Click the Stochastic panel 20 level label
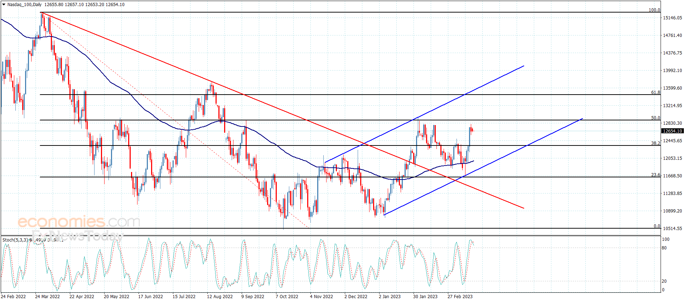 click(665, 281)
